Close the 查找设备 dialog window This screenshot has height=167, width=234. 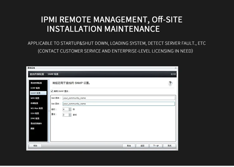176,68
